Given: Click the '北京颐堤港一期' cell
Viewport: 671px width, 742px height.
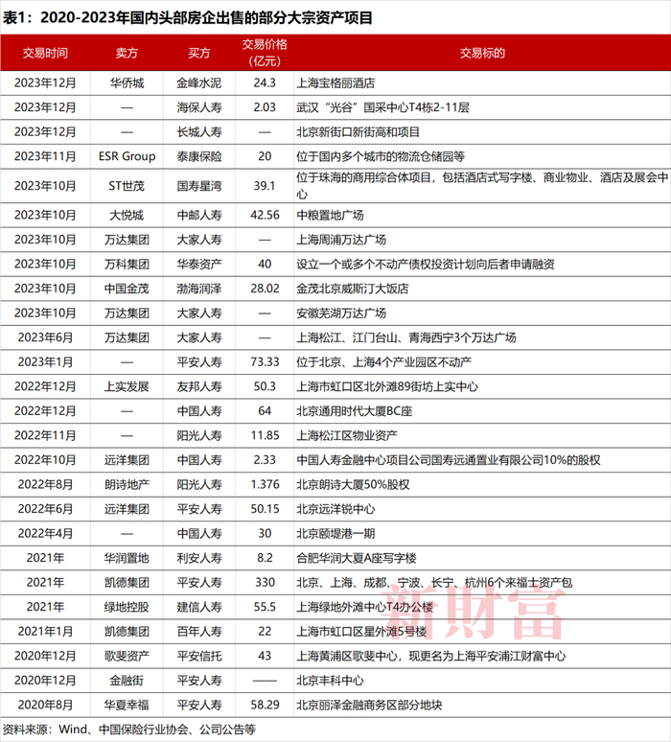Looking at the screenshot, I should pyautogui.click(x=335, y=534).
